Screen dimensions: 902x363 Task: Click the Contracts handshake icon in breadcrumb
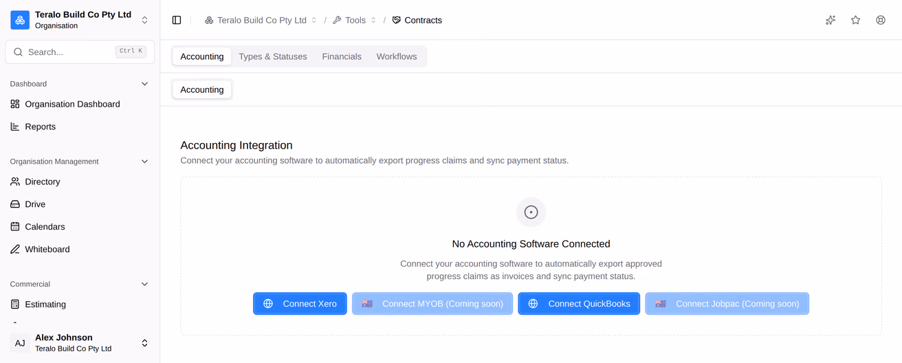[396, 21]
